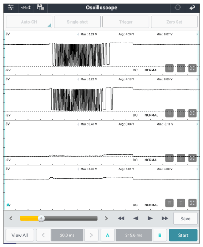Select the Single-shot option

(77, 22)
